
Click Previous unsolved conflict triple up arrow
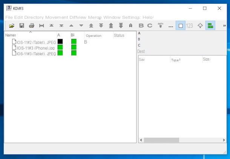[x=111, y=26]
